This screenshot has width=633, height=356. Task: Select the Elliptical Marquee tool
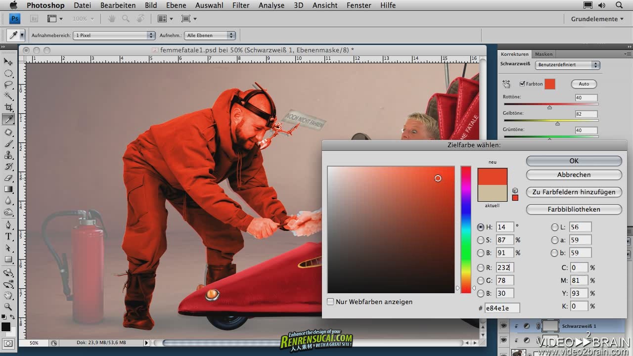pyautogui.click(x=8, y=73)
